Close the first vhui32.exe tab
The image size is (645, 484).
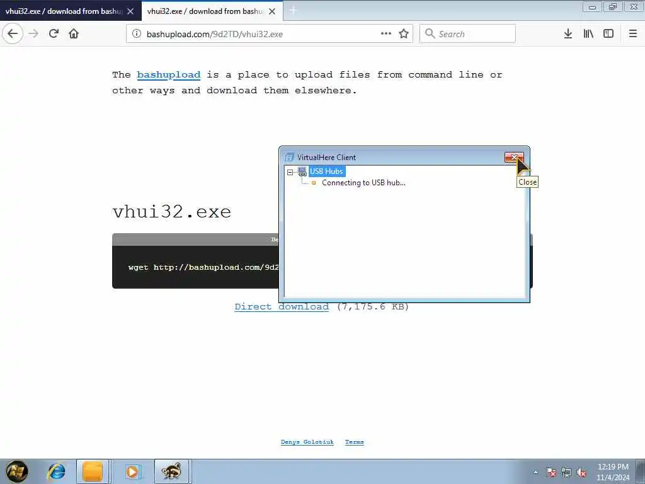(x=130, y=11)
